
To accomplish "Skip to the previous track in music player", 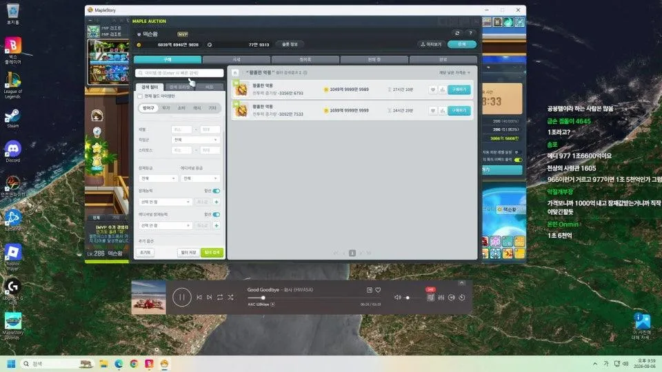I will click(199, 298).
